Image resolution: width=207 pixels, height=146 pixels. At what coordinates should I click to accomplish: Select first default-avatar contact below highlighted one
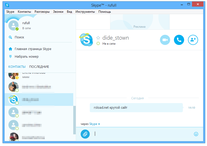coord(39,112)
